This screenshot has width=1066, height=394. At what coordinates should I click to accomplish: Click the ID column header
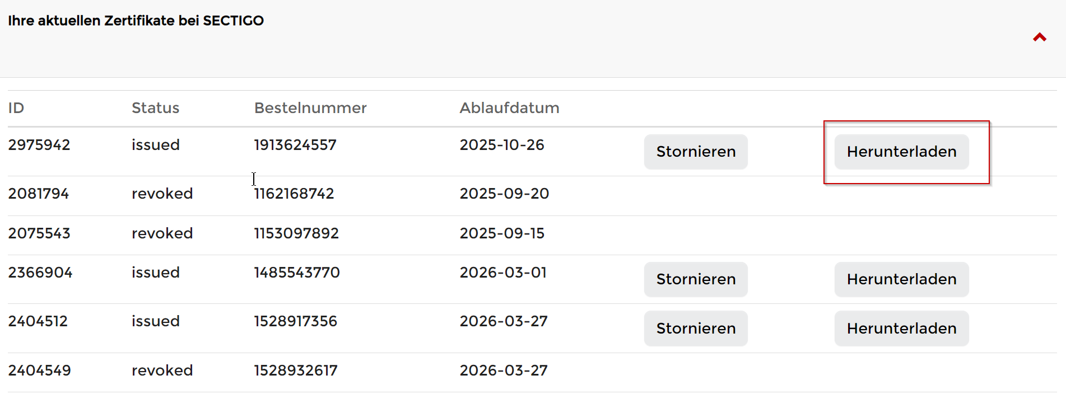coord(16,108)
